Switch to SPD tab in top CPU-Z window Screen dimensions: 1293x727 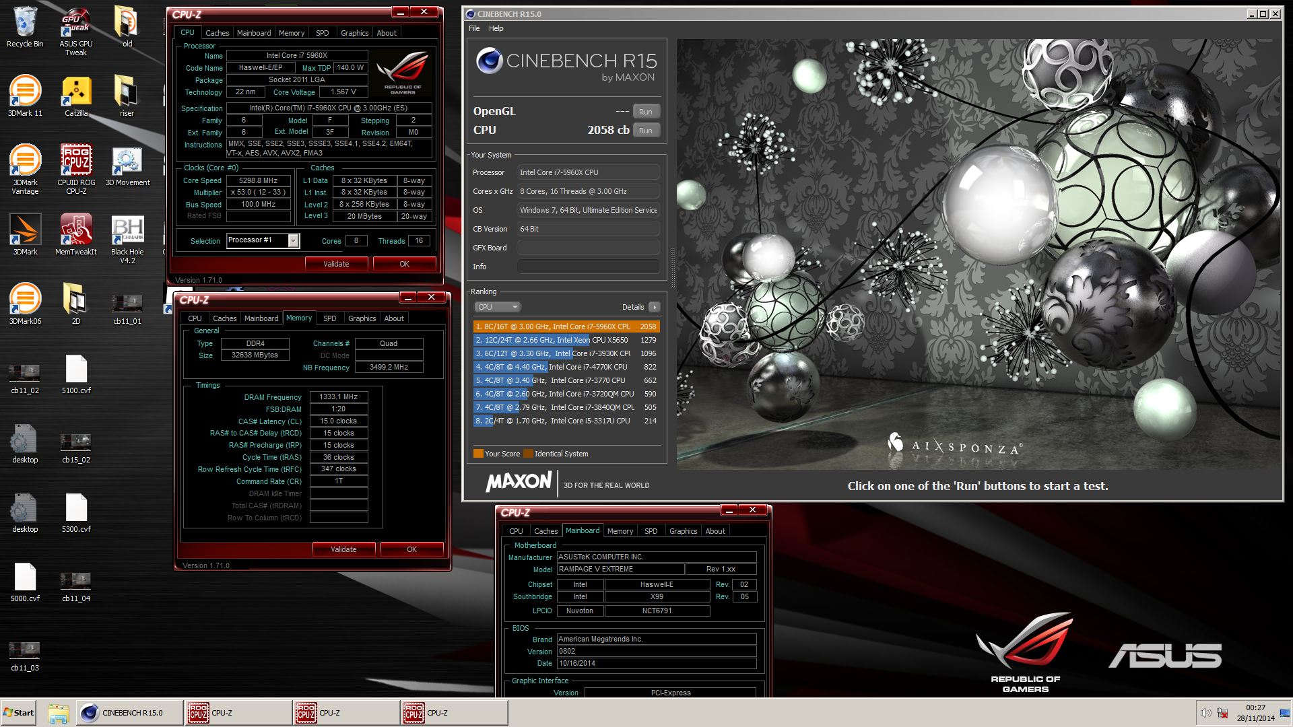click(x=323, y=33)
